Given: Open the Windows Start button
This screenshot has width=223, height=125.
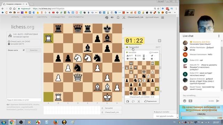Looking at the screenshot, I should 3,122.
